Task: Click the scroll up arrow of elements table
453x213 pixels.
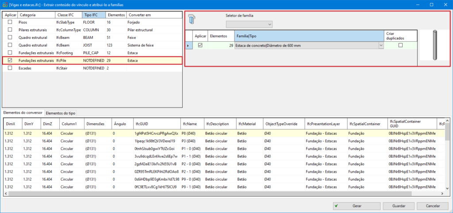Action: (x=448, y=120)
